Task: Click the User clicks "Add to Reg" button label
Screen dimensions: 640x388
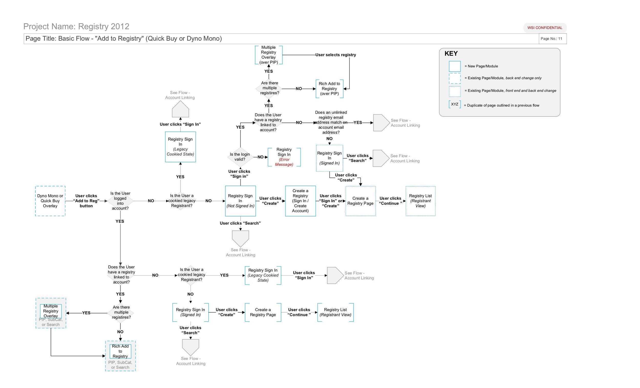Action: [x=86, y=201]
